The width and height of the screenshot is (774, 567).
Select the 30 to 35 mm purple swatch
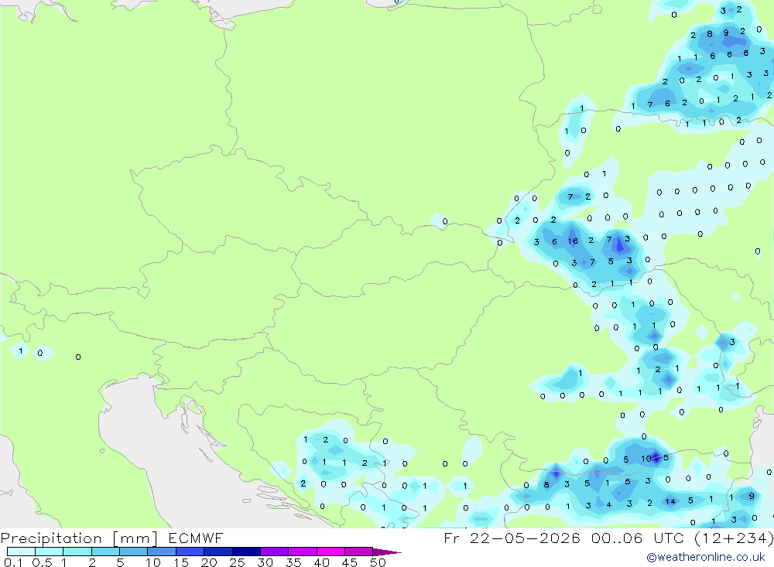(275, 552)
